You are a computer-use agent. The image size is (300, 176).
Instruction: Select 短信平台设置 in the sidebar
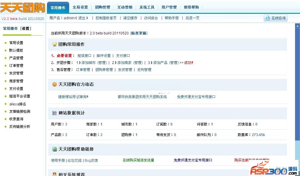pyautogui.click(x=20, y=96)
